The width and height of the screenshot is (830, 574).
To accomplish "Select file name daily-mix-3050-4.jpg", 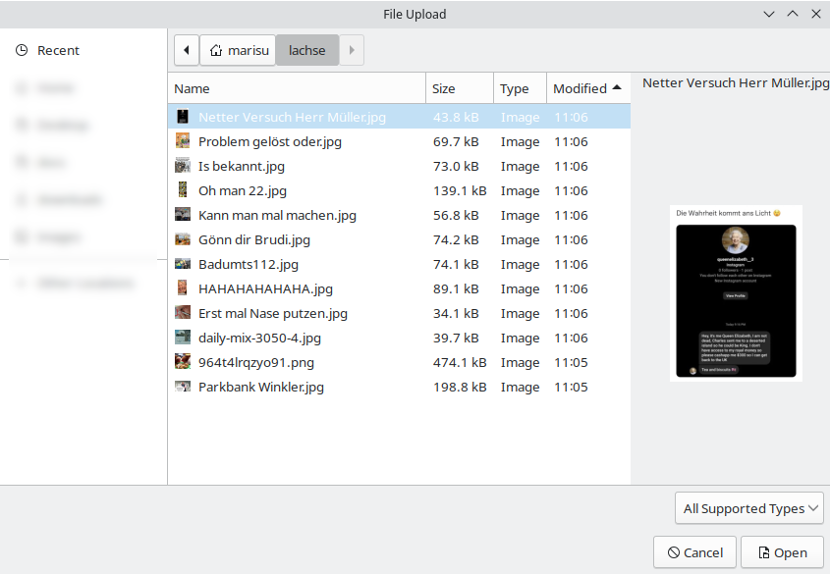I will [x=259, y=338].
